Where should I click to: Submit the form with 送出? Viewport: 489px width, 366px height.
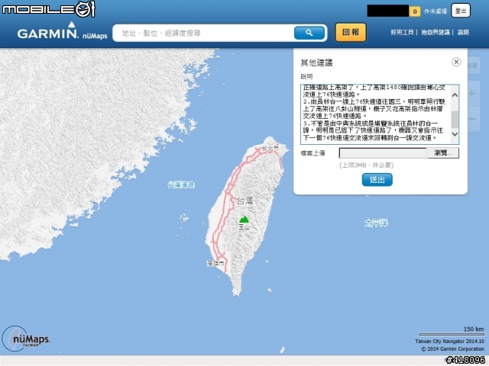(x=377, y=180)
